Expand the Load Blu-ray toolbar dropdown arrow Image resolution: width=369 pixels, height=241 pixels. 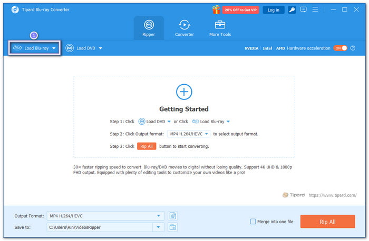click(x=54, y=48)
